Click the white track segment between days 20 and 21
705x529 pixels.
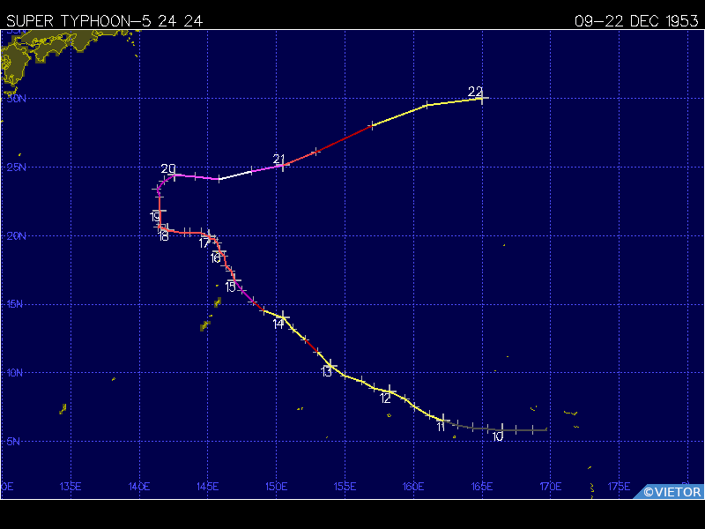click(235, 175)
